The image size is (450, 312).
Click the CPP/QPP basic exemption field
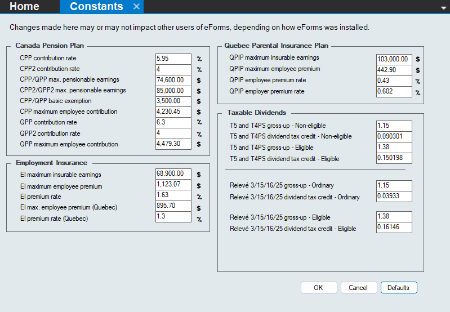(173, 101)
